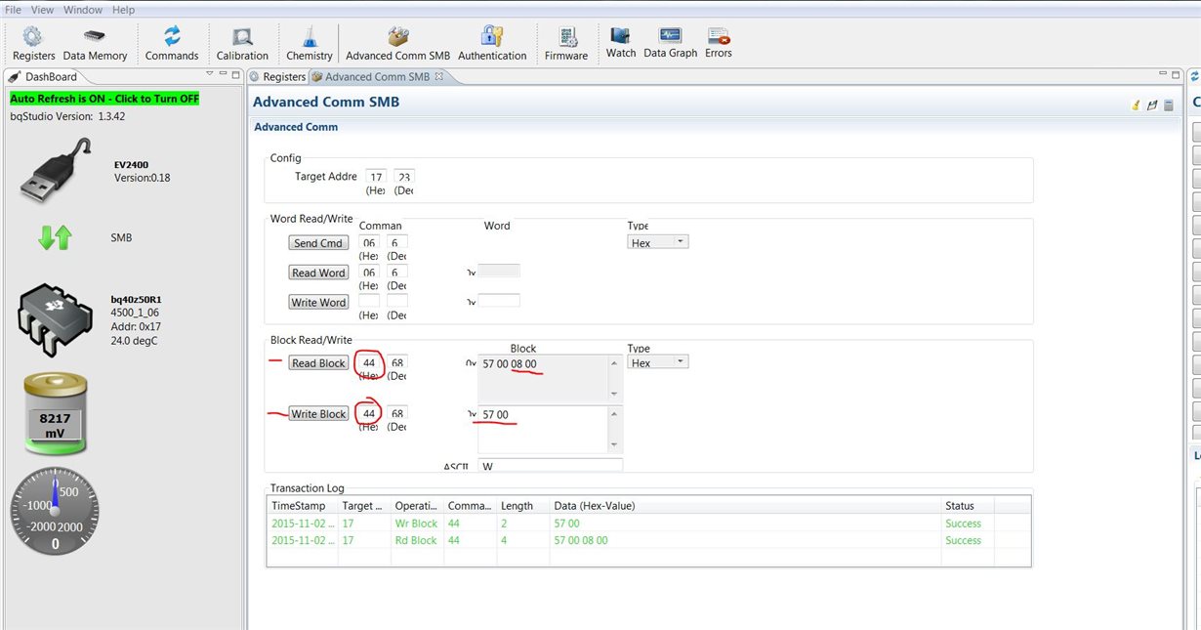Minimize the editor panel area

coord(1162,74)
